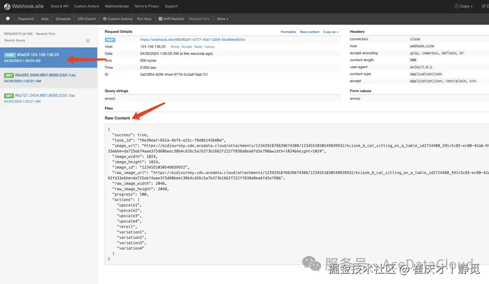Click the Password toolbar button

[26, 19]
